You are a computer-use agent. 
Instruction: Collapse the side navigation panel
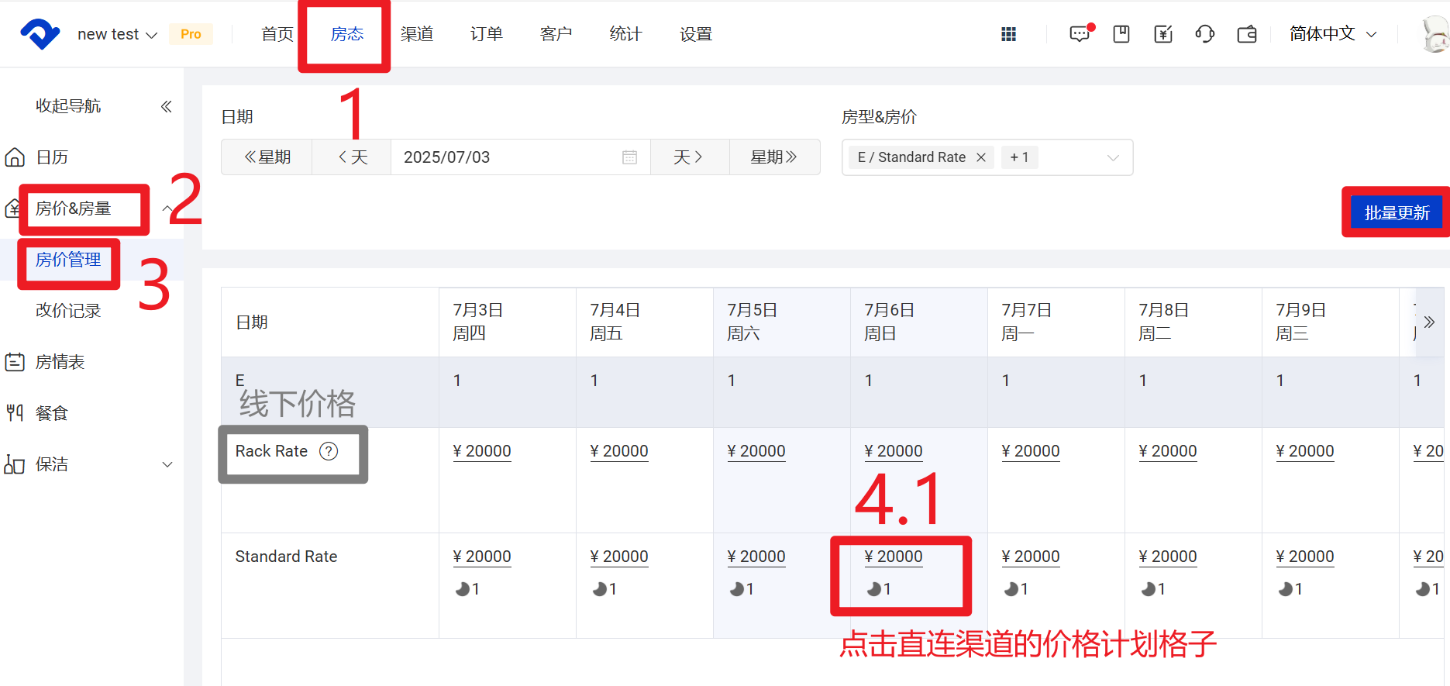coord(166,106)
